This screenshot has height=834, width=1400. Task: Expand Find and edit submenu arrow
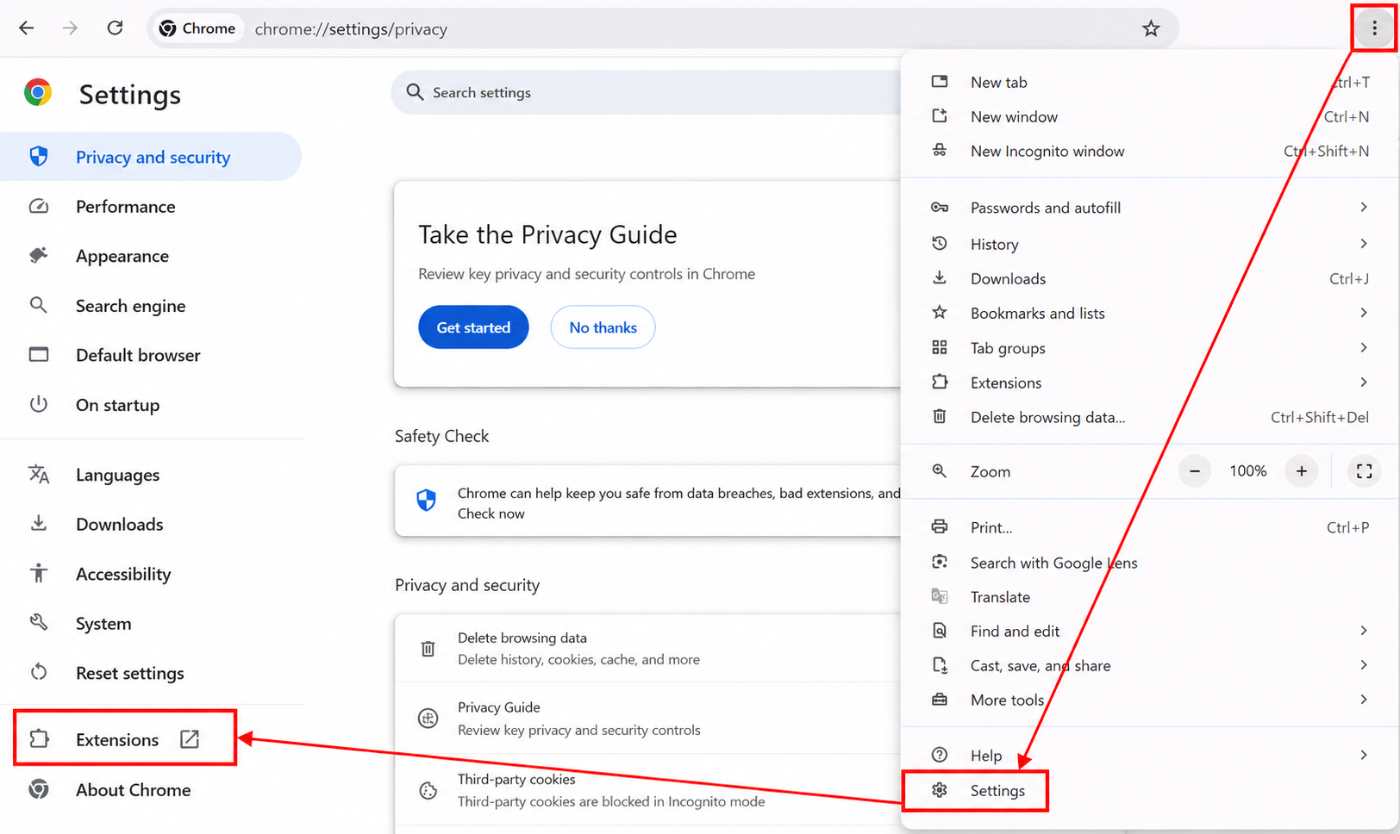point(1364,631)
